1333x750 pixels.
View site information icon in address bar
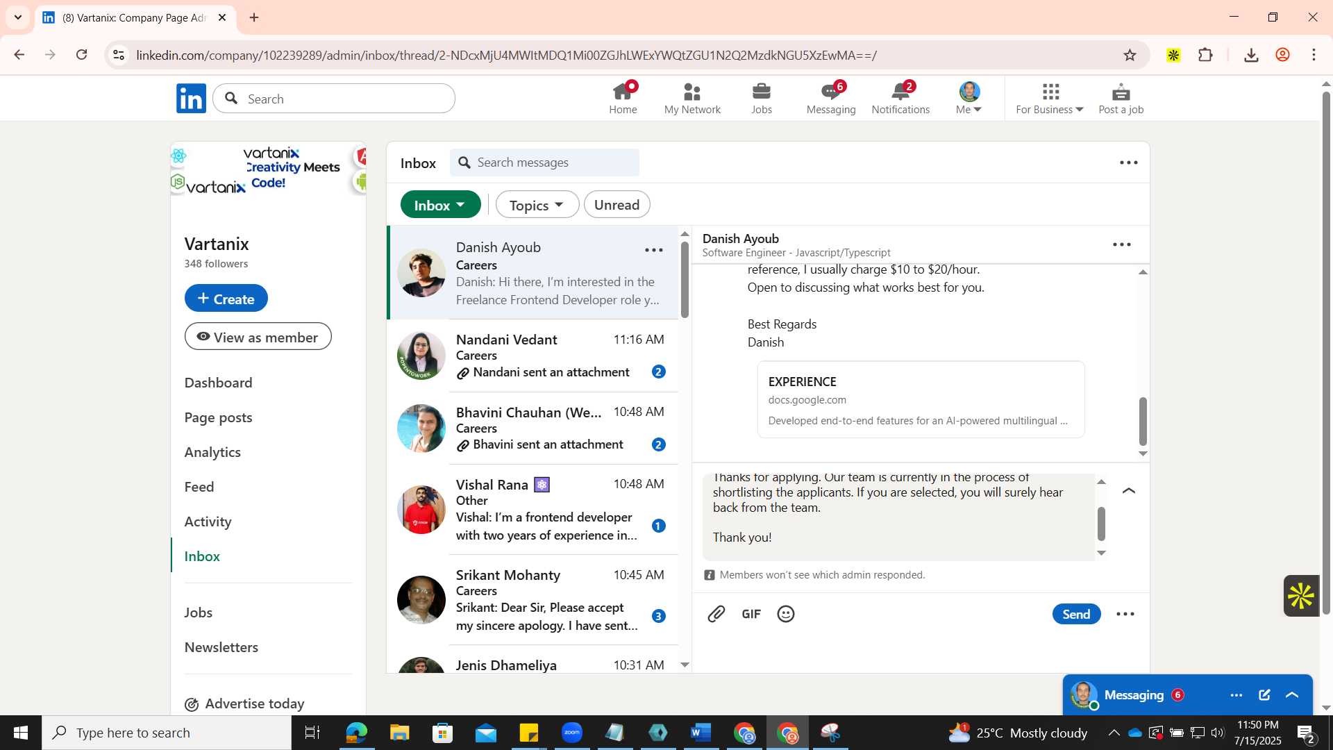[x=119, y=55]
